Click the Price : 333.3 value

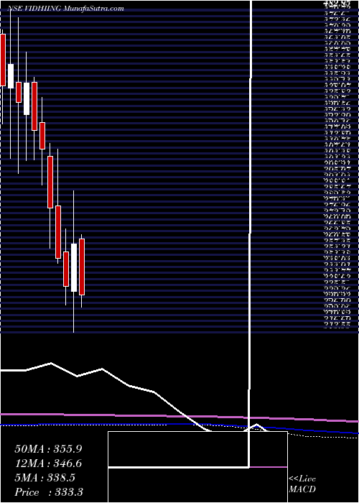49,492
